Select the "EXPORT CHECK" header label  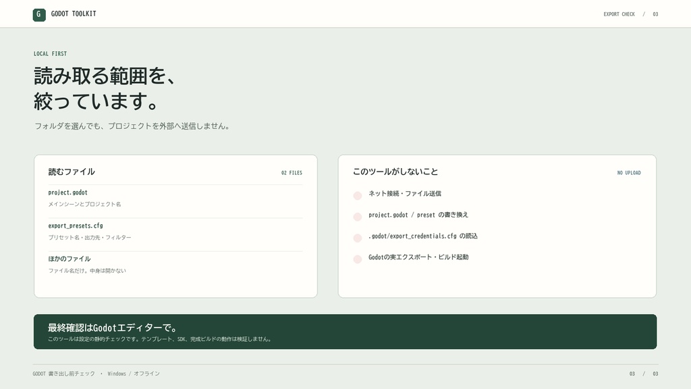[x=619, y=14]
